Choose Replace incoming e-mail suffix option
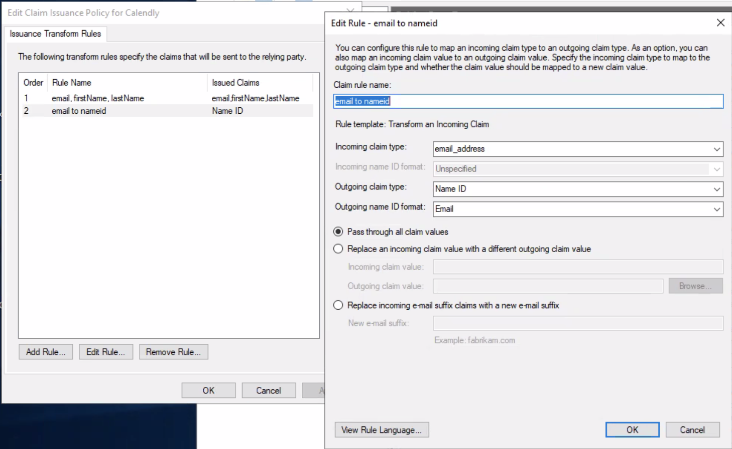 tap(338, 305)
